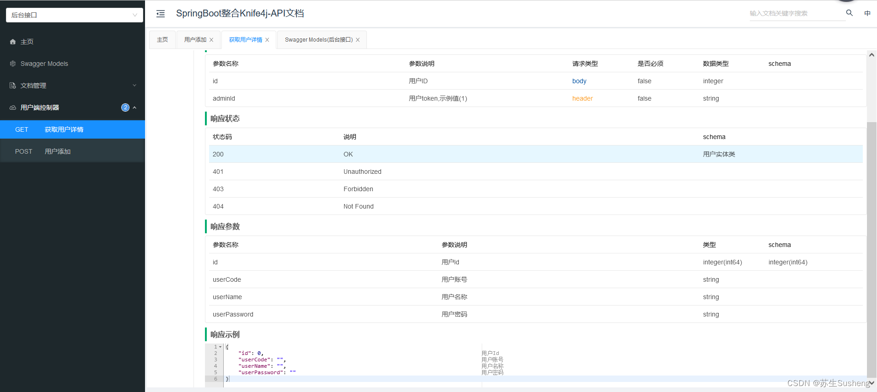Click the userCode response parameter
This screenshot has width=877, height=392.
point(227,279)
